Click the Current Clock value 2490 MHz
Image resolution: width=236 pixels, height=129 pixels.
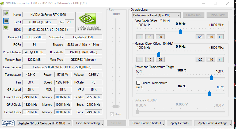click(31, 97)
